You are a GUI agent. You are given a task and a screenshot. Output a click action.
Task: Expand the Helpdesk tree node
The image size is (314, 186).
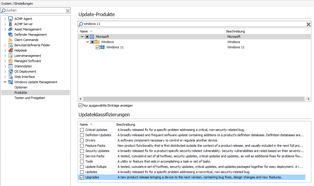(x=5, y=50)
